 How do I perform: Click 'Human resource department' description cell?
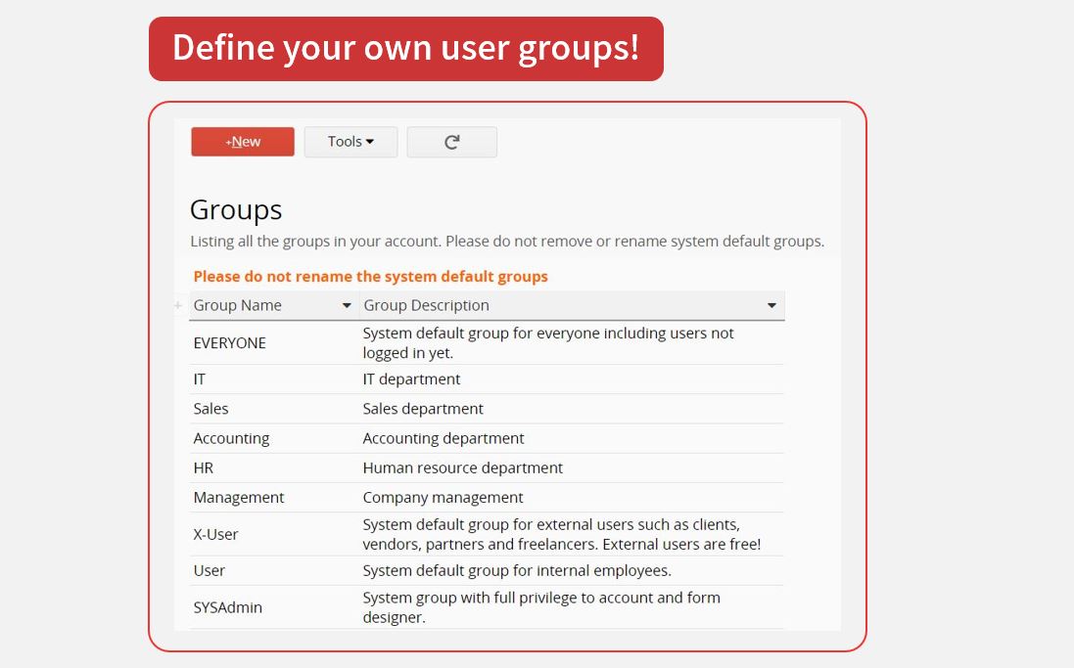(462, 468)
